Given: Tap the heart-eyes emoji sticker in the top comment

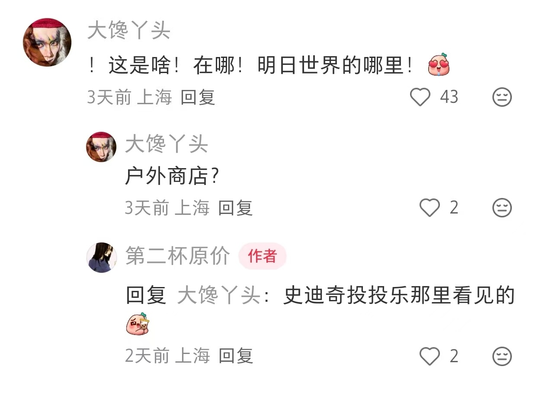Looking at the screenshot, I should (x=439, y=65).
